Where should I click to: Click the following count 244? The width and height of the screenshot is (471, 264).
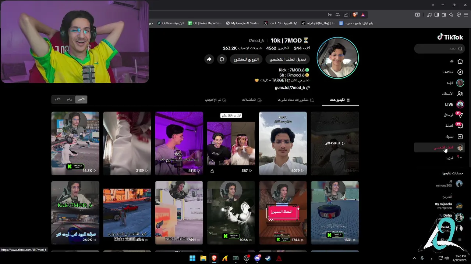[x=298, y=48]
